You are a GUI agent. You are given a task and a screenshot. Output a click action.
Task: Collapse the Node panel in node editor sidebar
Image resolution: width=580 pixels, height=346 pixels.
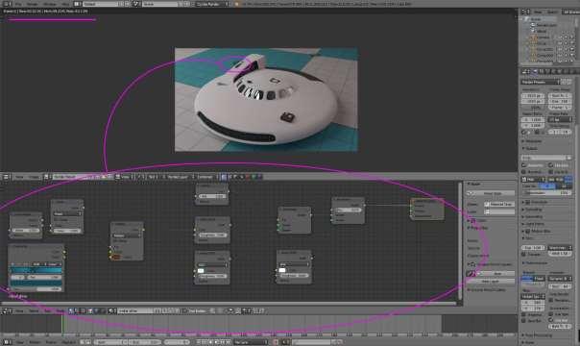click(473, 184)
